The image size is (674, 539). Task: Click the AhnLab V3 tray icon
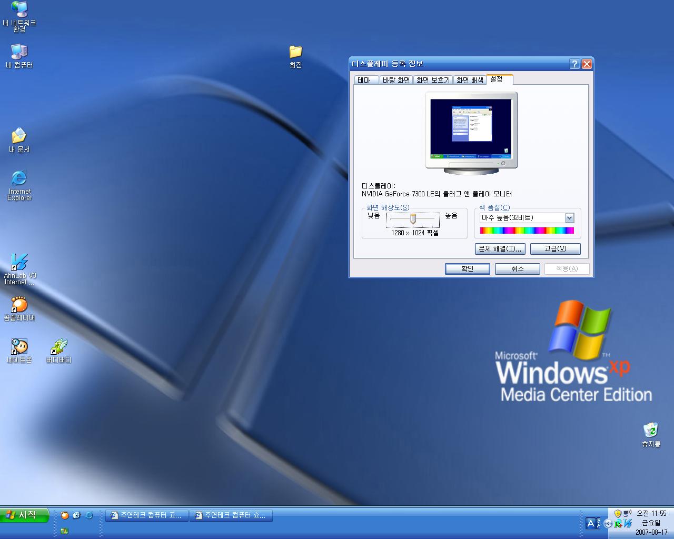point(627,523)
